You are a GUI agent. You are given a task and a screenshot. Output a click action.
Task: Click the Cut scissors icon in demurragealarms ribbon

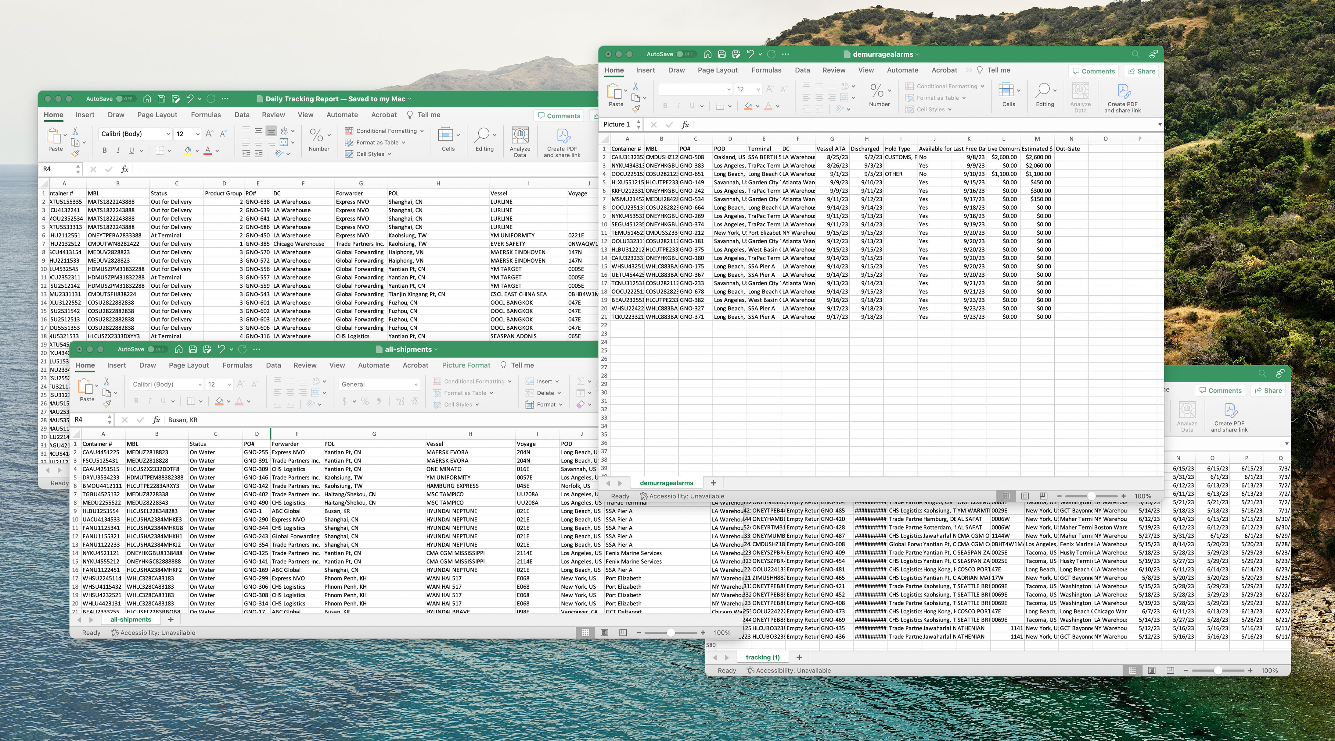coord(636,87)
